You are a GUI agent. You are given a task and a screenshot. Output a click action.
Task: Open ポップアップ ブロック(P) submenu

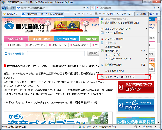point(124,29)
